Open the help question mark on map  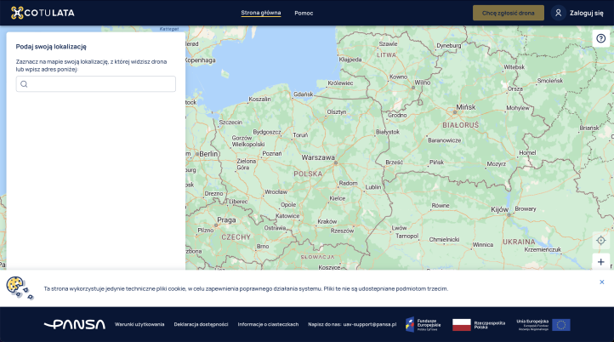point(600,38)
